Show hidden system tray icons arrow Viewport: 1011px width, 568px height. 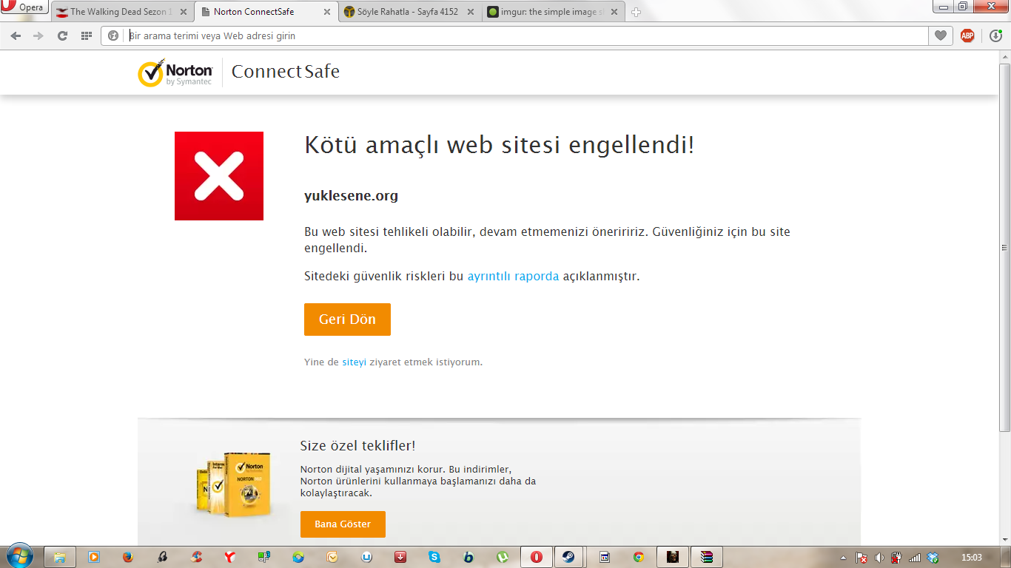[x=844, y=558]
